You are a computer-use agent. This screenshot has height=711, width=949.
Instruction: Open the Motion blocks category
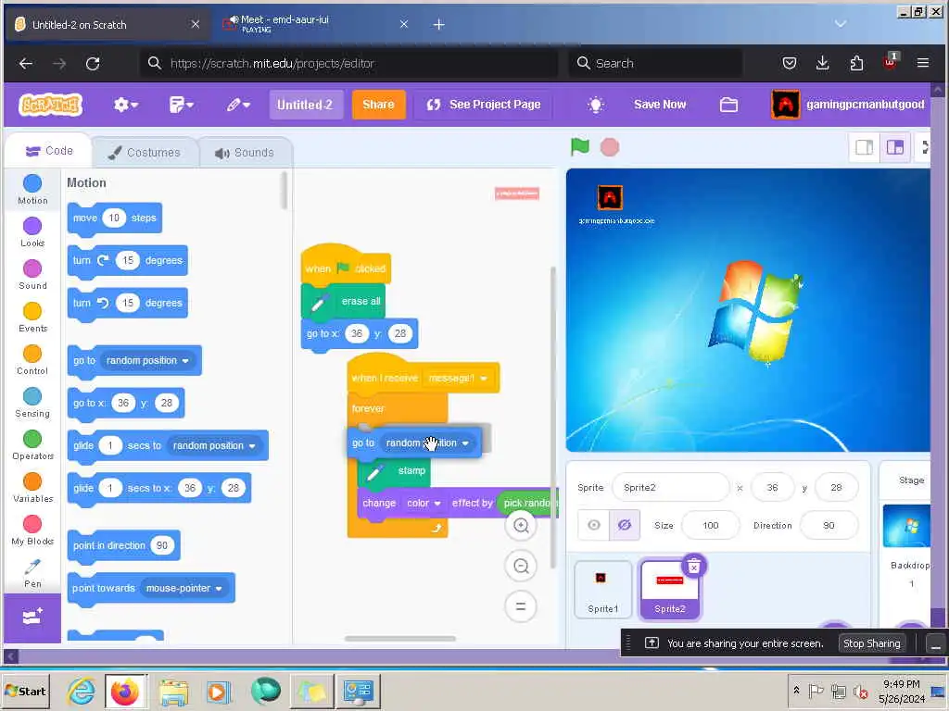pyautogui.click(x=32, y=189)
